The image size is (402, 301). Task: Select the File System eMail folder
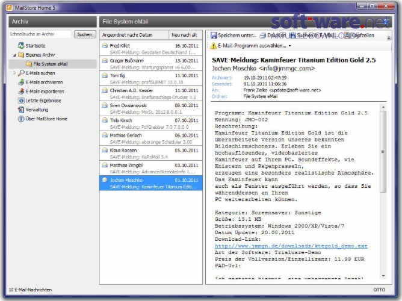point(51,64)
